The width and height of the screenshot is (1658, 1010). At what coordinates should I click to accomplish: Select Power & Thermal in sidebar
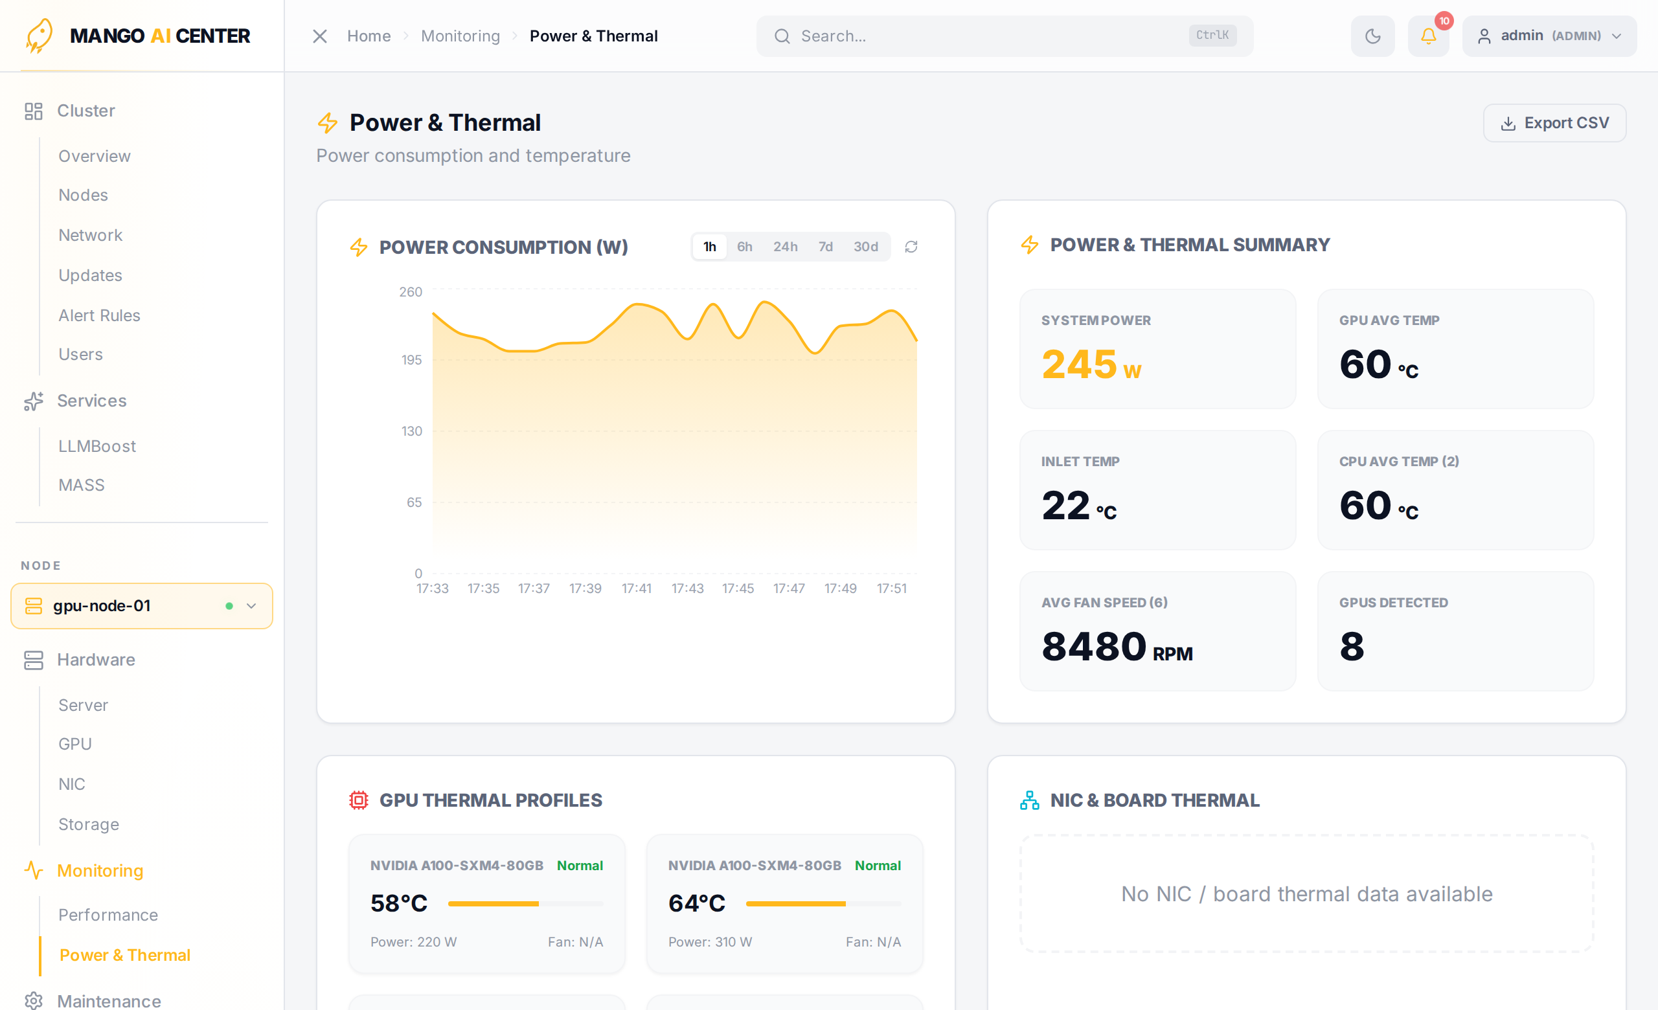(x=124, y=956)
